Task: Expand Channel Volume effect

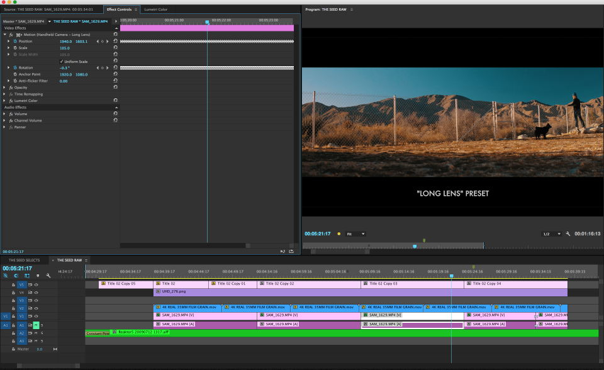Action: (x=4, y=121)
